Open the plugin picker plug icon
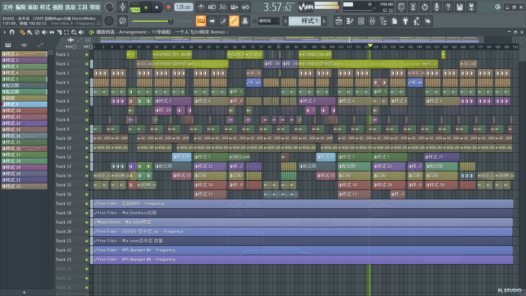Viewport: 526px width, 296px height. (x=405, y=21)
